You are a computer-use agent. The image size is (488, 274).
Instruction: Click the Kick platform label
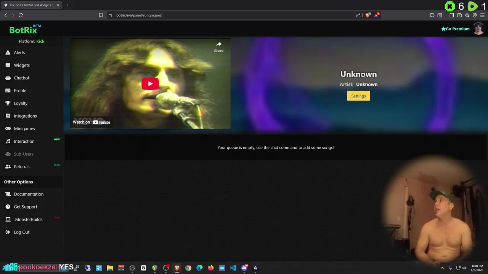[40, 41]
